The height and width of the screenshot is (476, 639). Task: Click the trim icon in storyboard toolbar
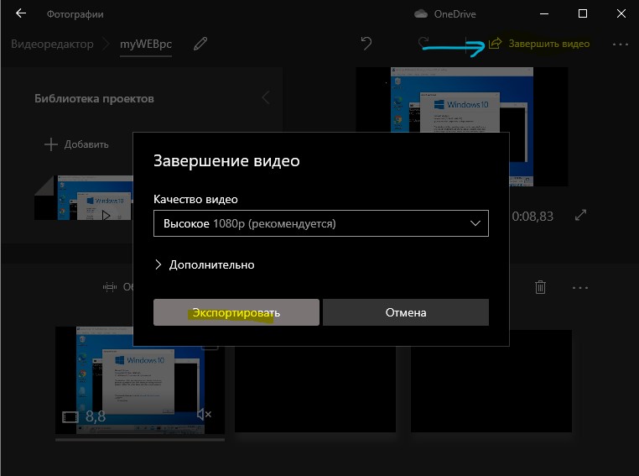pyautogui.click(x=110, y=287)
